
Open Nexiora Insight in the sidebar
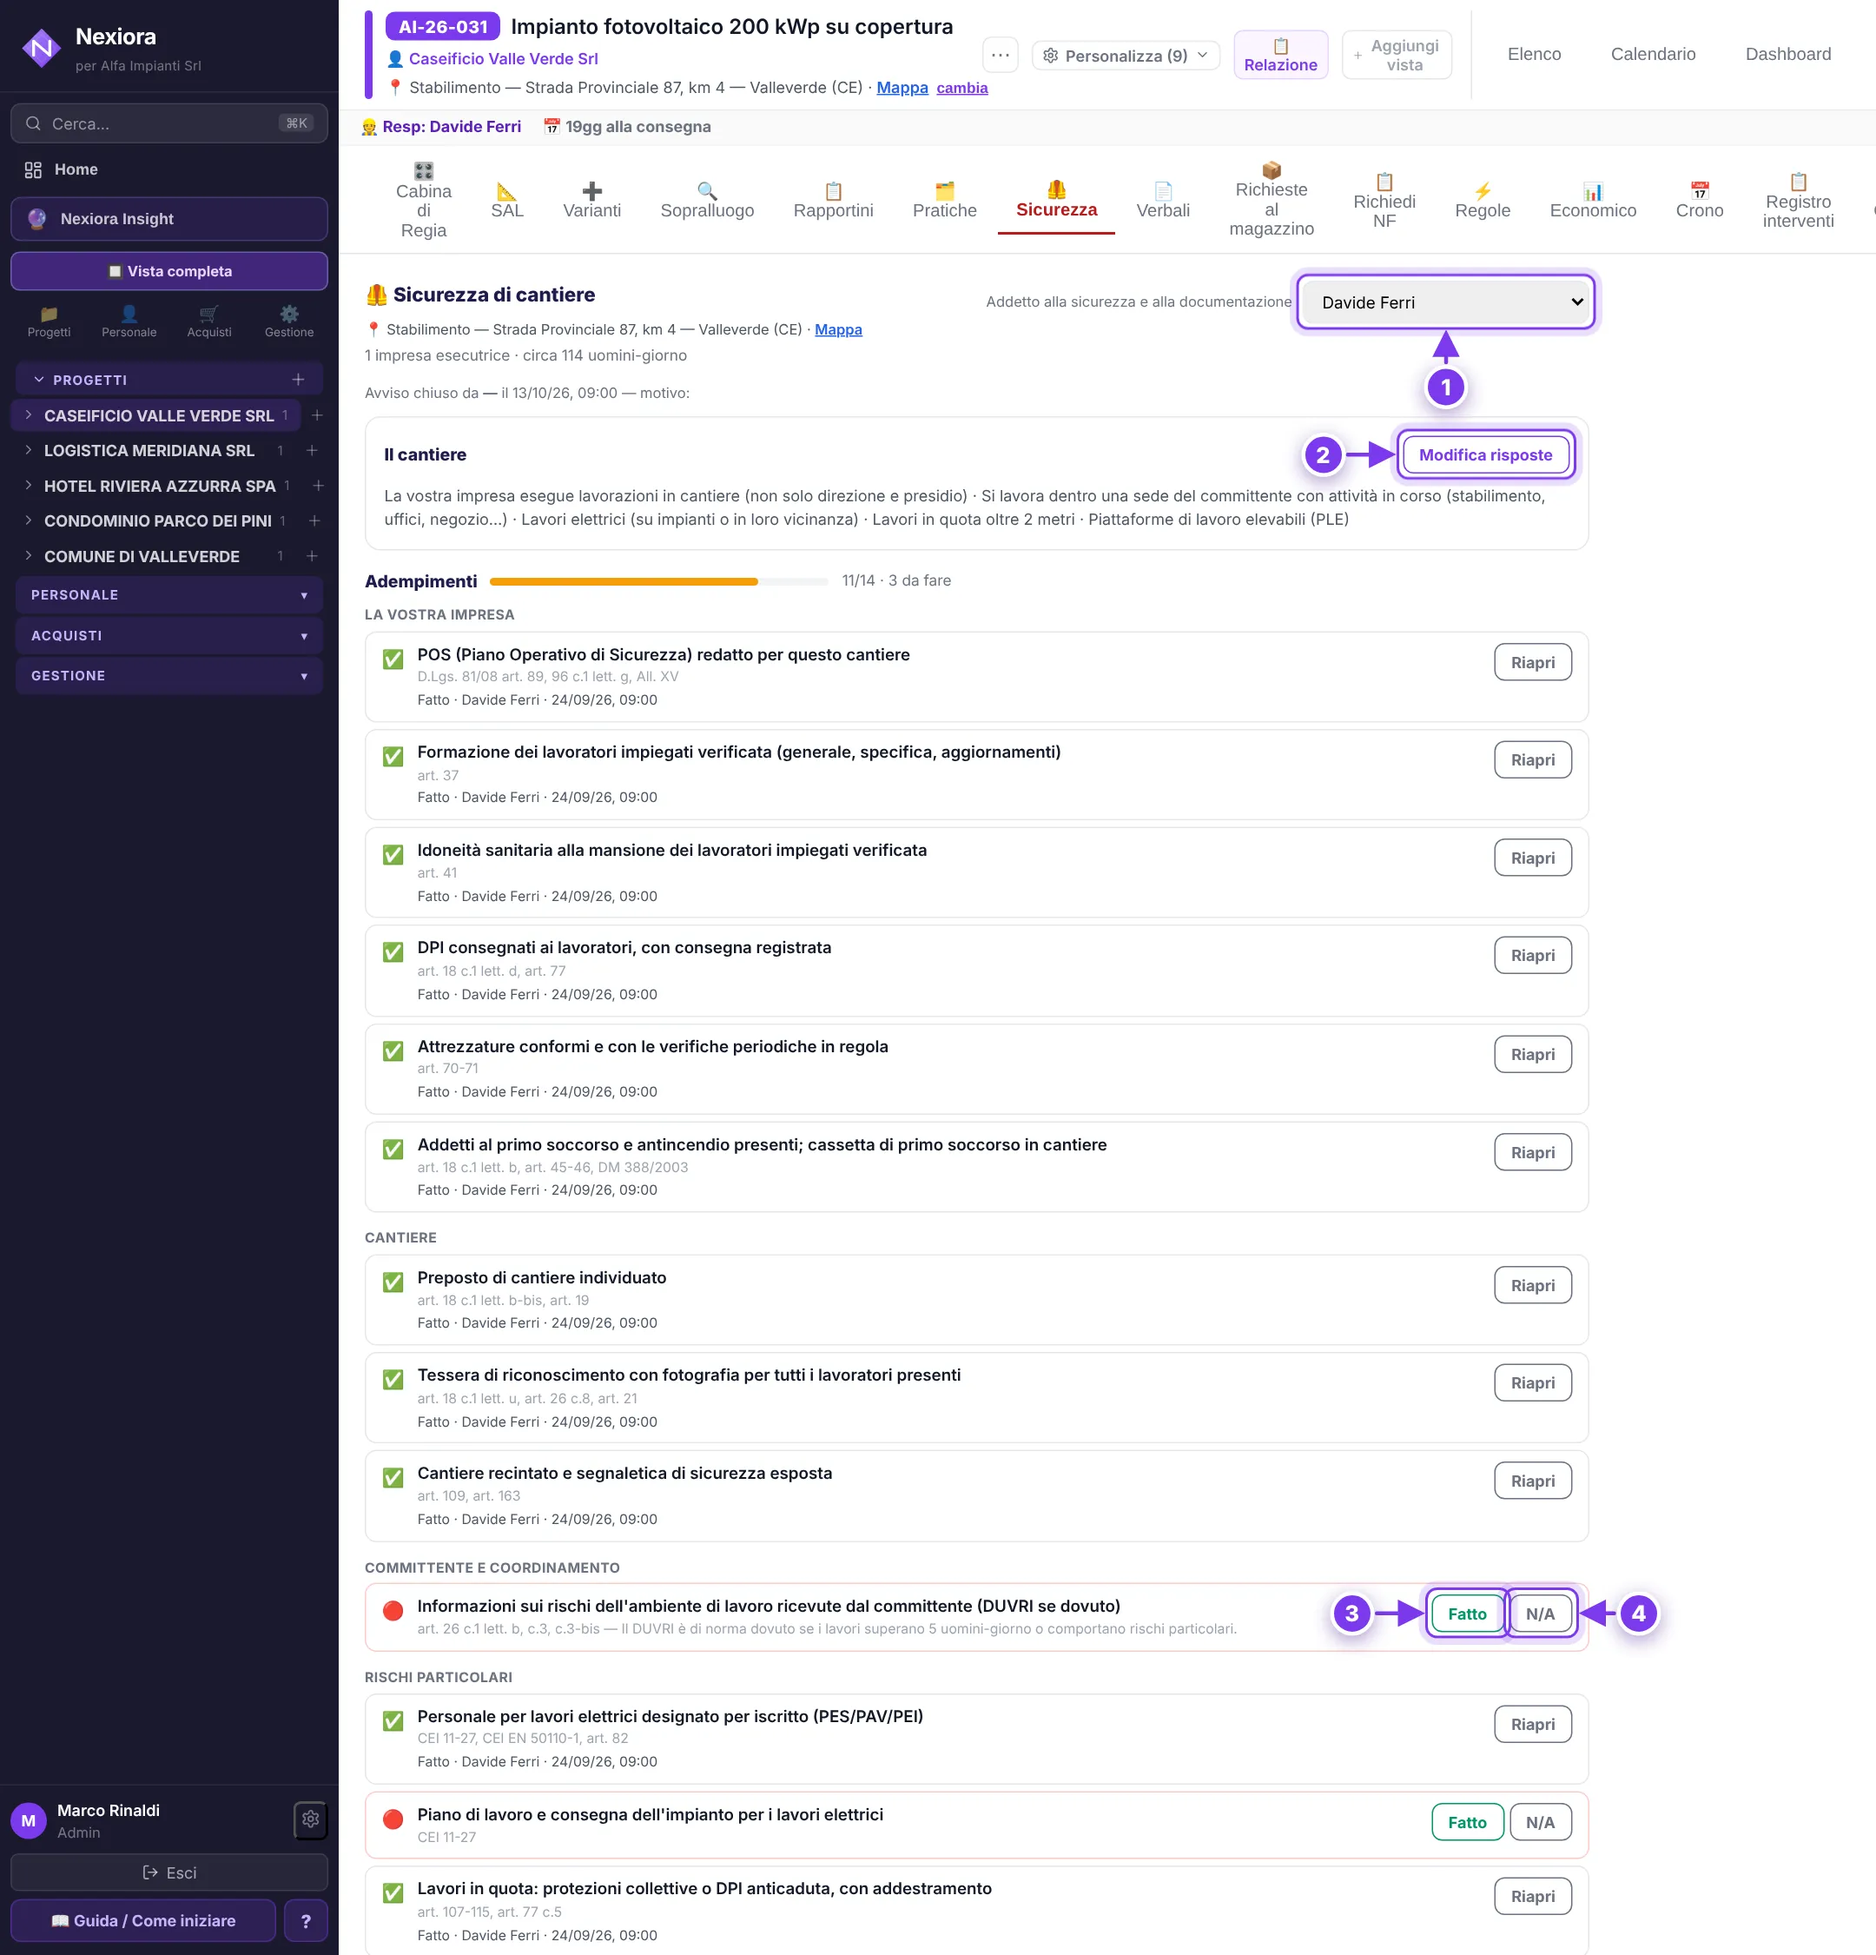coord(169,218)
